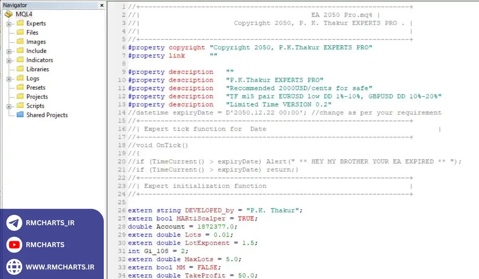The width and height of the screenshot is (479, 279).
Task: Expand the Scripts folder
Action: tap(9, 106)
